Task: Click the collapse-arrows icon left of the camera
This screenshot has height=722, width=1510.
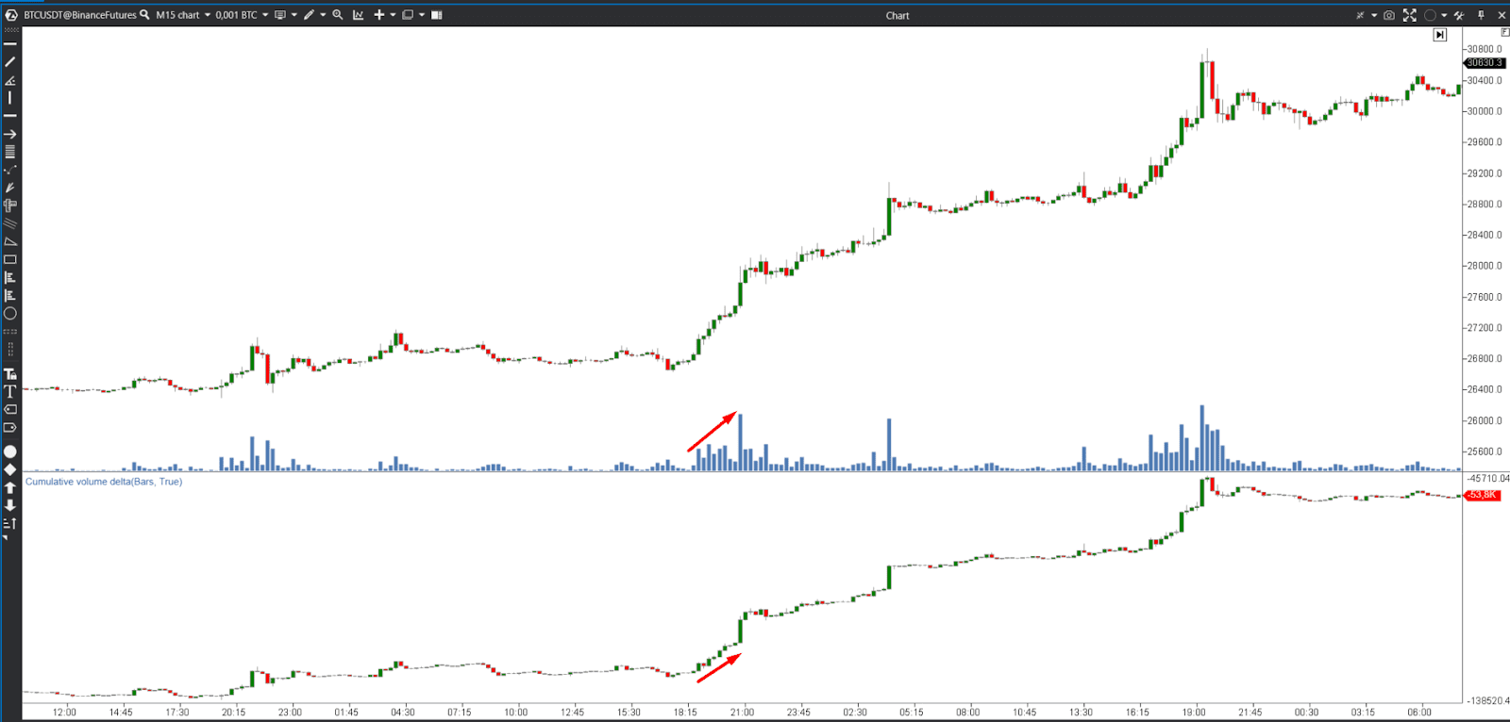Action: (x=1360, y=15)
